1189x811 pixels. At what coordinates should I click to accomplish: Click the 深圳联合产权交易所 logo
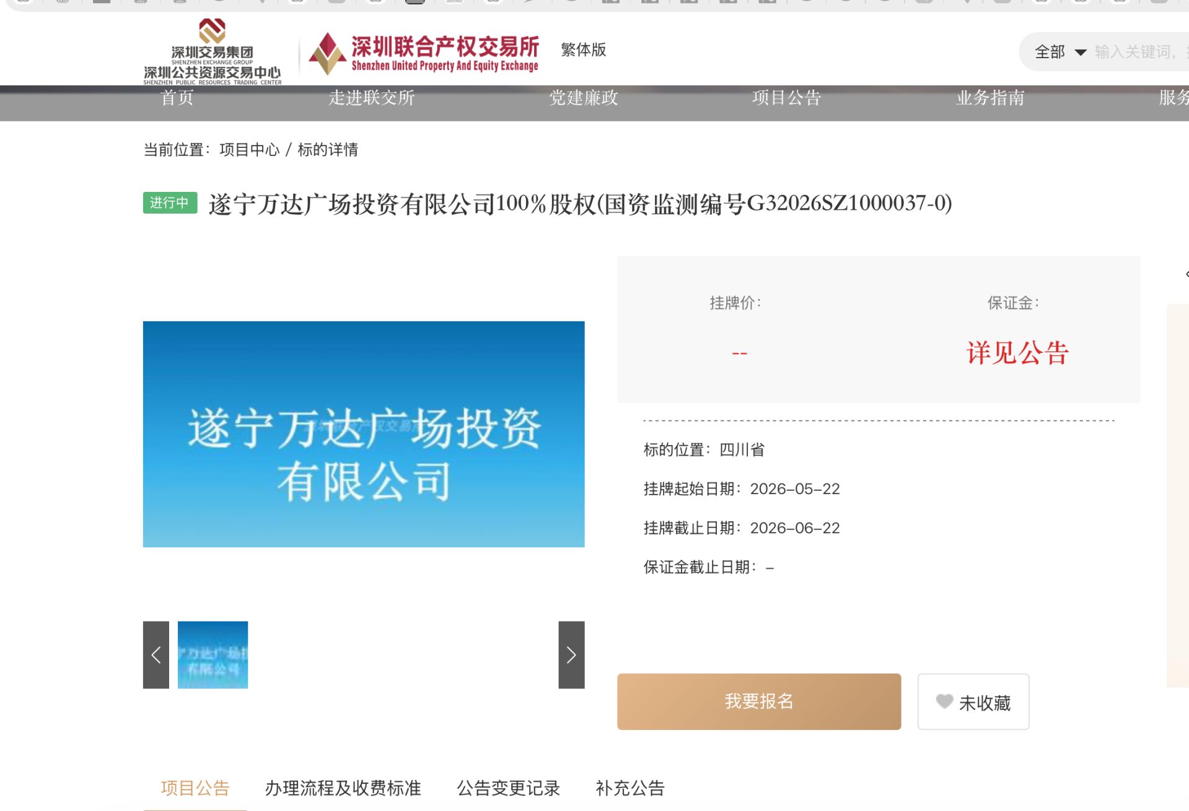424,54
